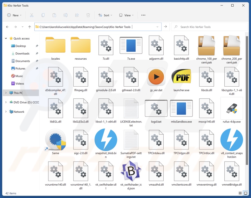
Task: Select the basichttp.dll file
Action: pos(181,48)
